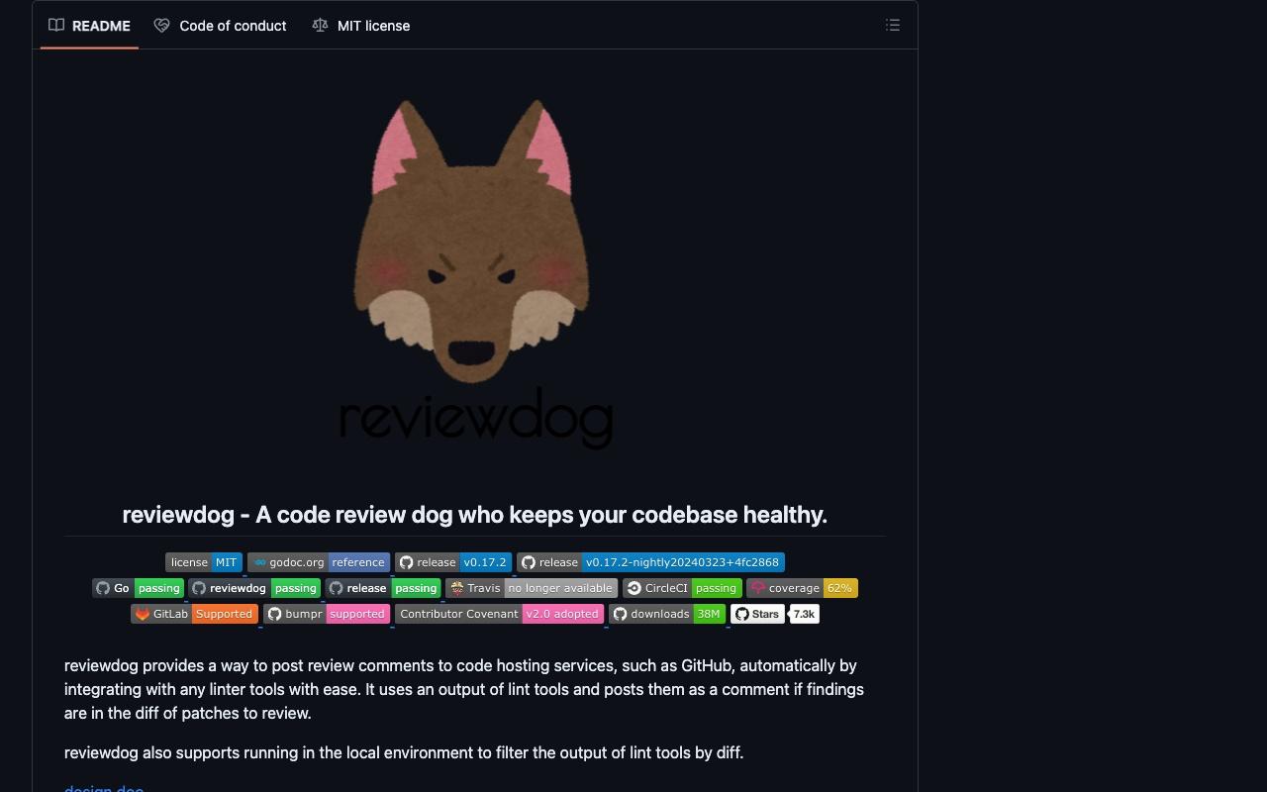This screenshot has width=1267, height=792.
Task: Click the book icon beside README
Action: point(56,26)
